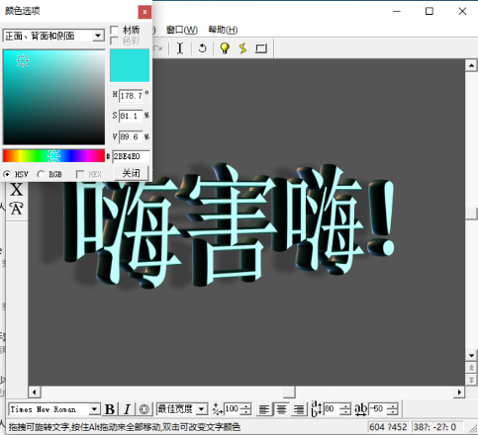Click the outline circle text style icon
This screenshot has height=435, width=478.
(x=144, y=409)
